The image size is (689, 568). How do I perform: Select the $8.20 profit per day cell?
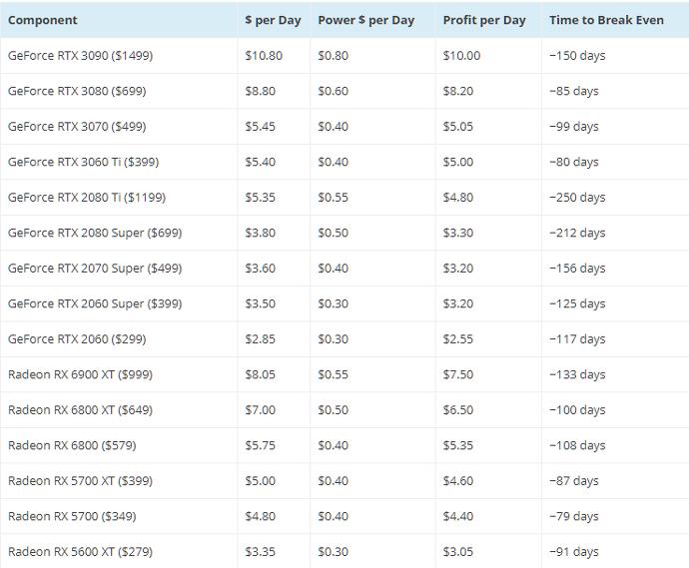click(458, 91)
